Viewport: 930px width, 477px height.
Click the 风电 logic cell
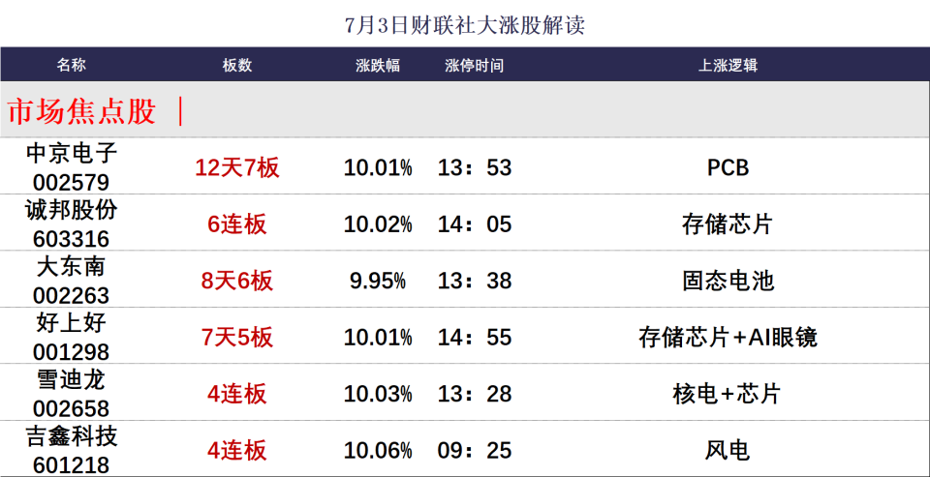point(728,451)
